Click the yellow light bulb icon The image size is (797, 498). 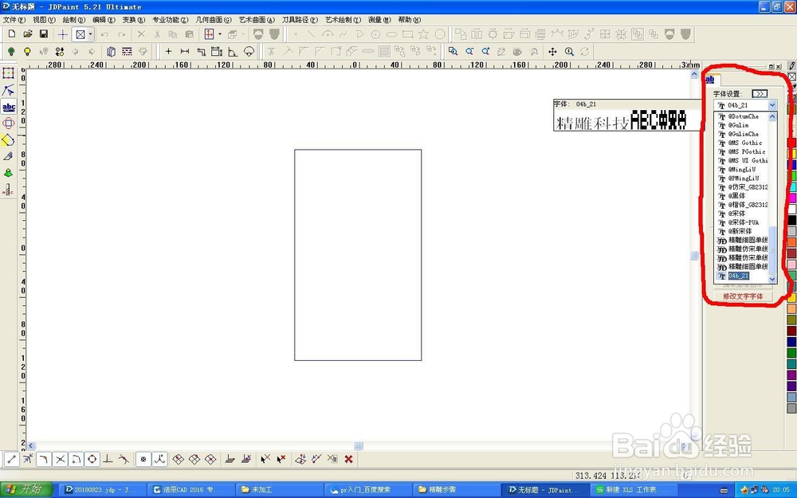[x=27, y=51]
